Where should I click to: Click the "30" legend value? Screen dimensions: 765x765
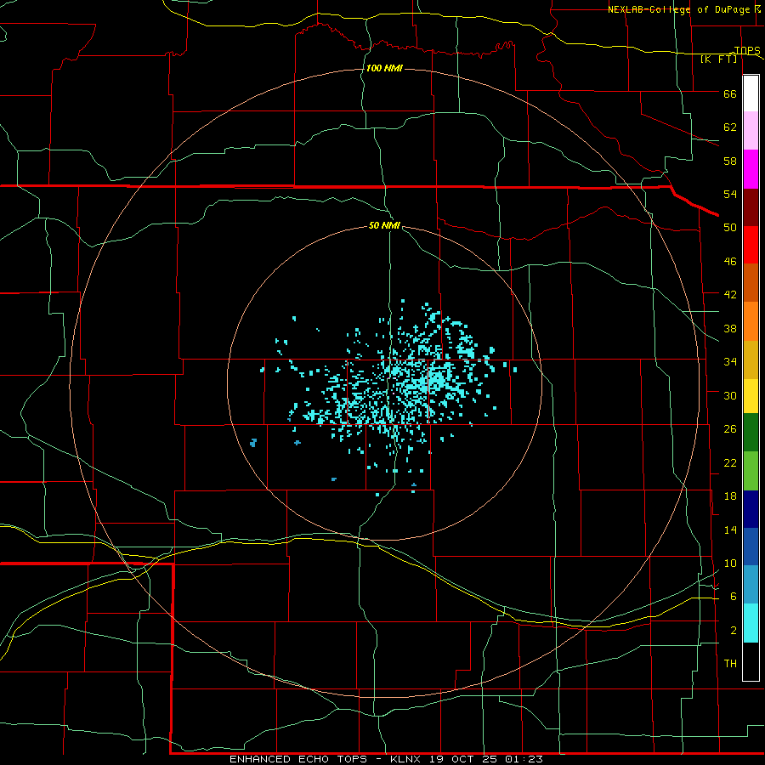pos(730,395)
